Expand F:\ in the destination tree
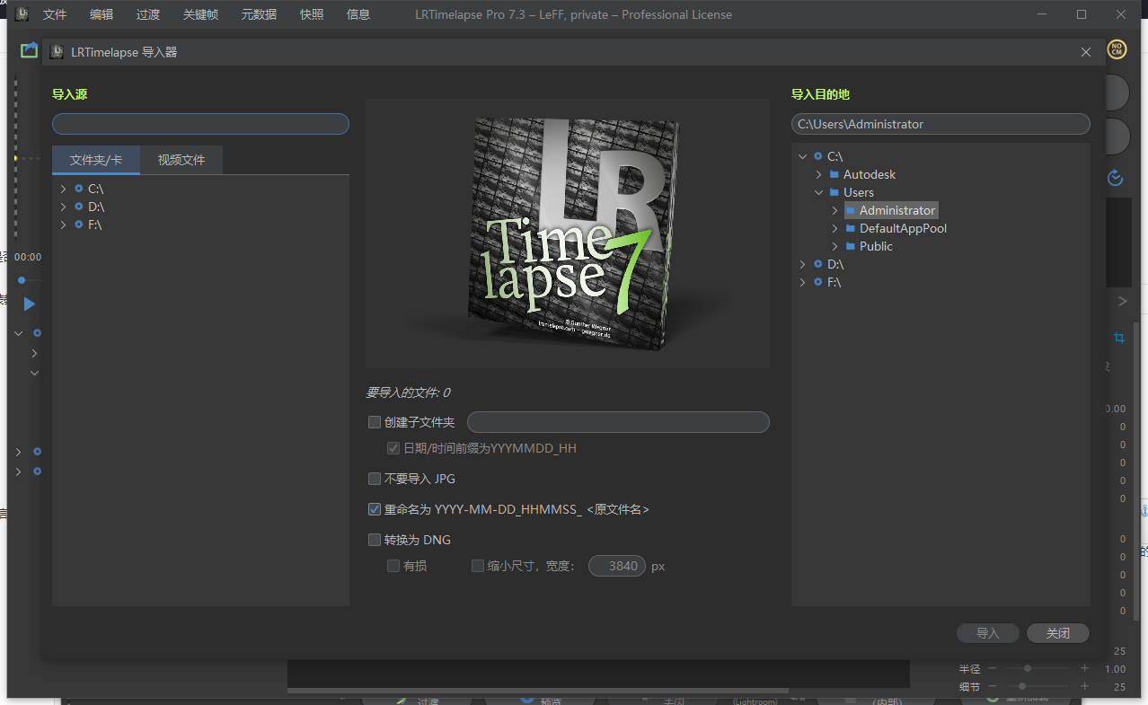The height and width of the screenshot is (705, 1148). click(802, 282)
